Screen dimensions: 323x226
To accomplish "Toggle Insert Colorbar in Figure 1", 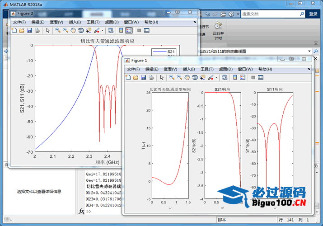I will (235, 77).
